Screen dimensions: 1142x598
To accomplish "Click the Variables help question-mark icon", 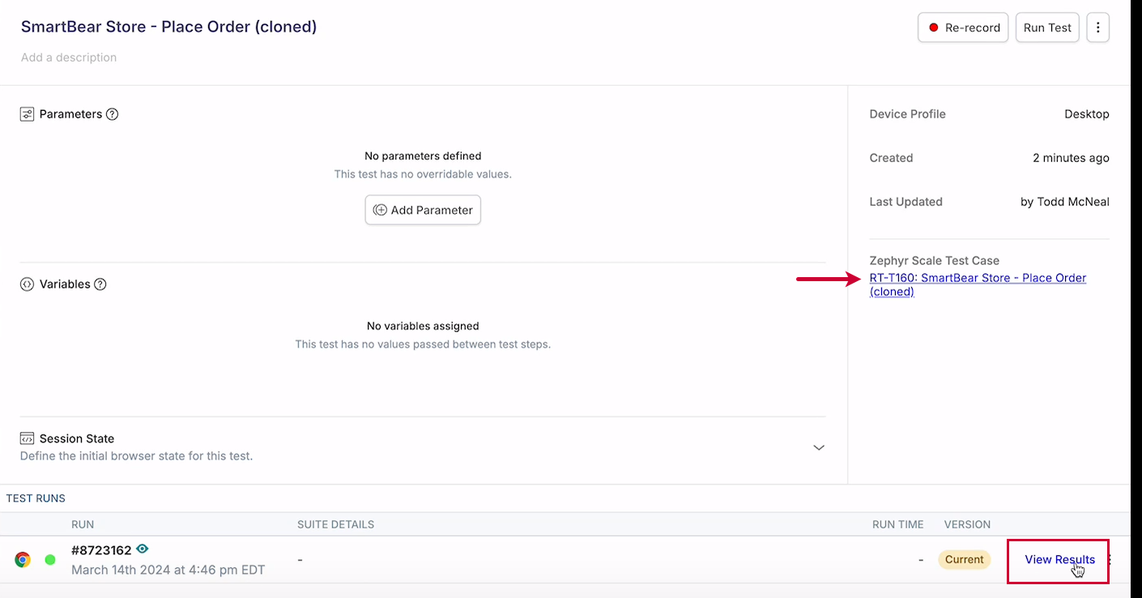I will [x=100, y=284].
